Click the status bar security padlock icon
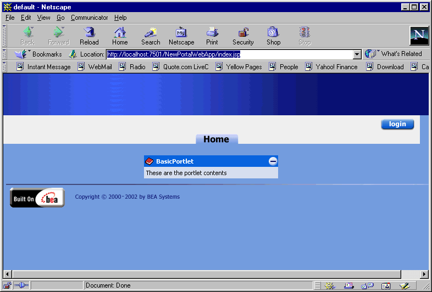432x292 pixels. 7,285
